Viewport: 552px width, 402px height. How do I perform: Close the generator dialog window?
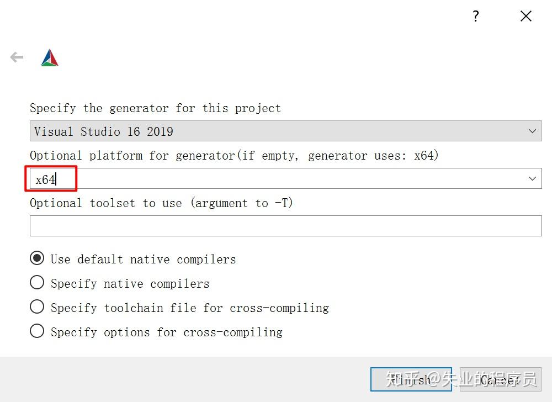[x=526, y=17]
